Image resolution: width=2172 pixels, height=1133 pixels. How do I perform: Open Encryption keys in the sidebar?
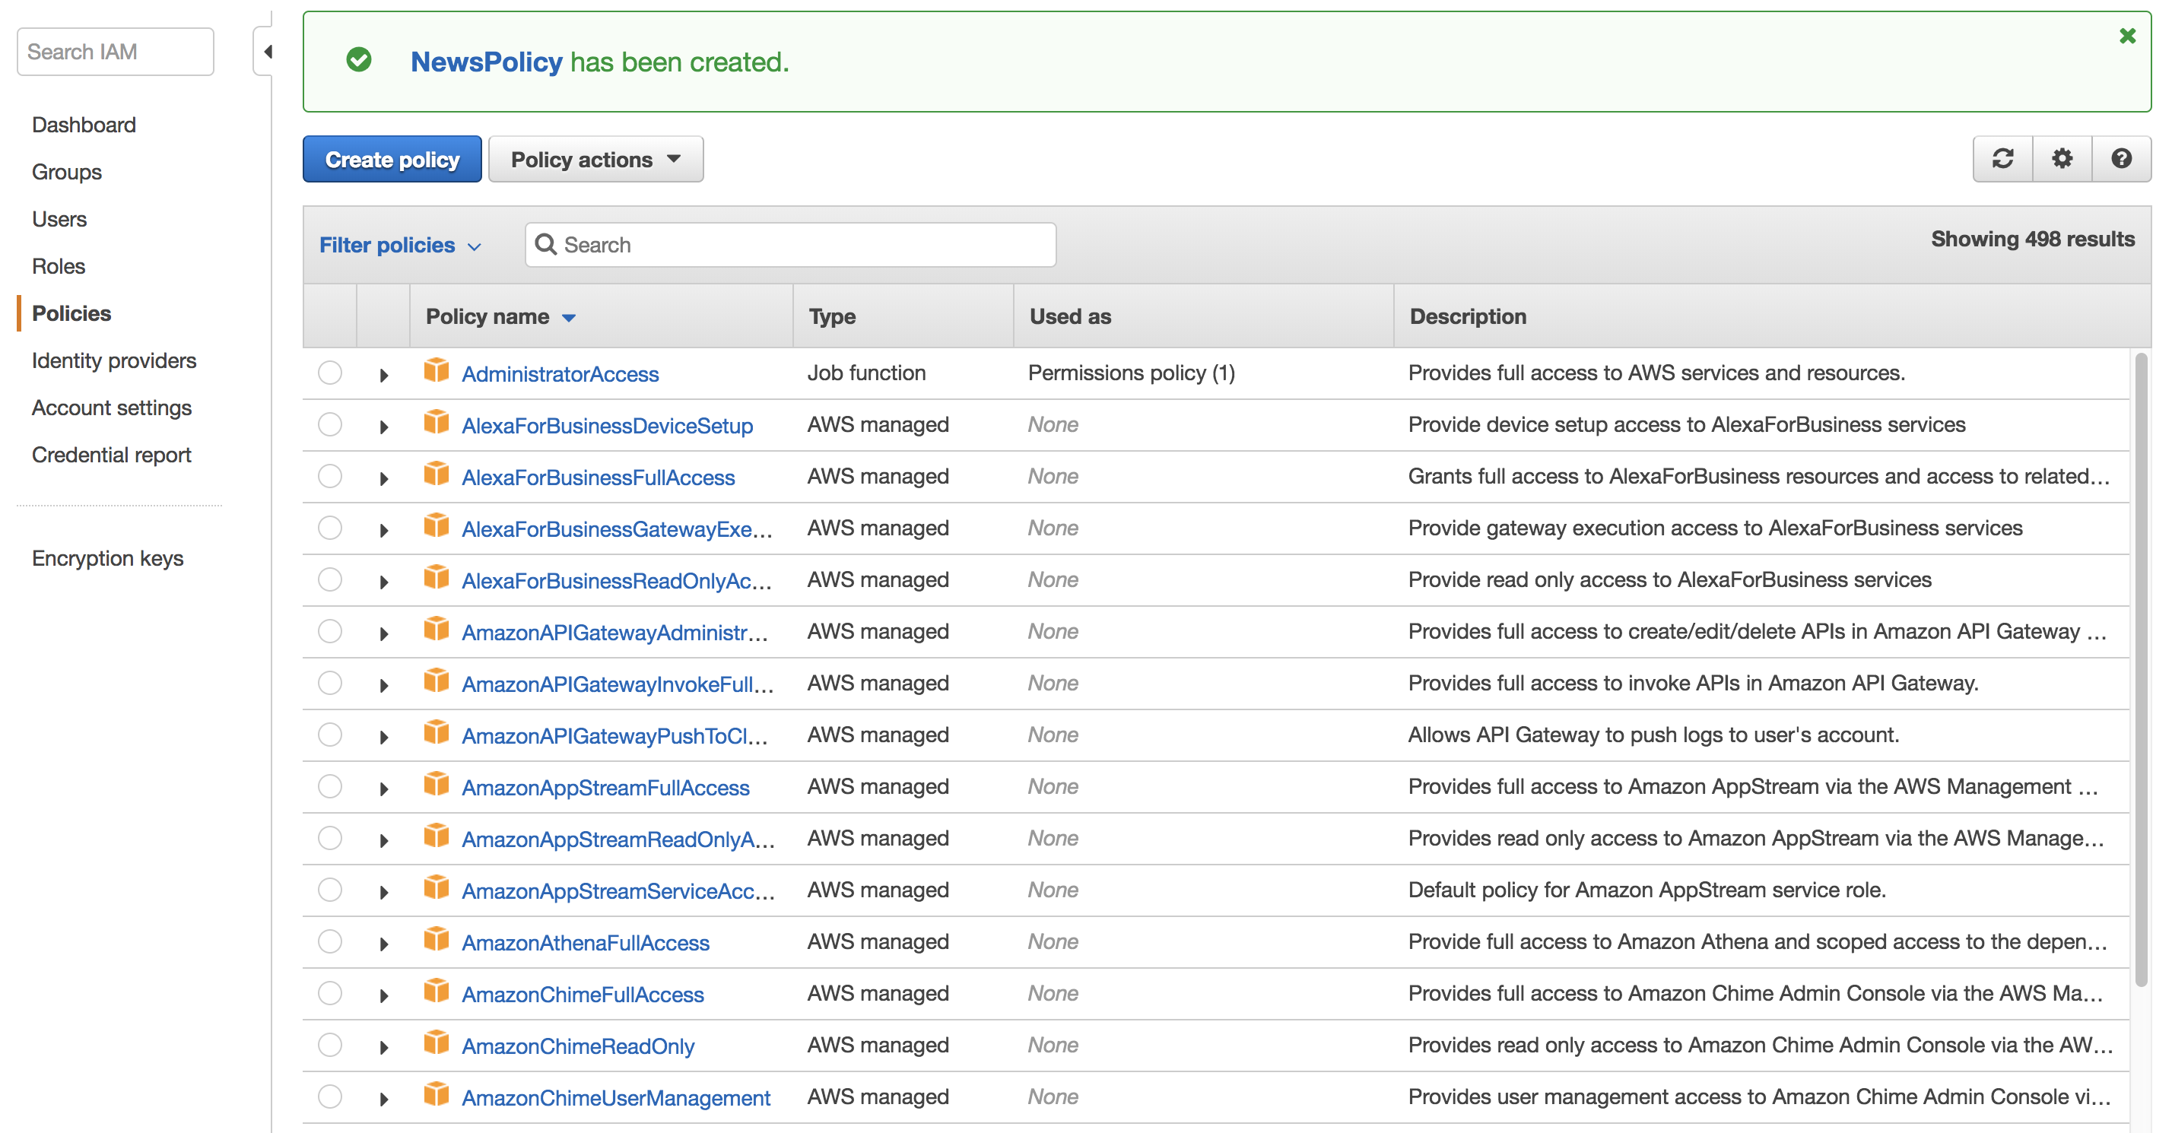click(x=107, y=558)
